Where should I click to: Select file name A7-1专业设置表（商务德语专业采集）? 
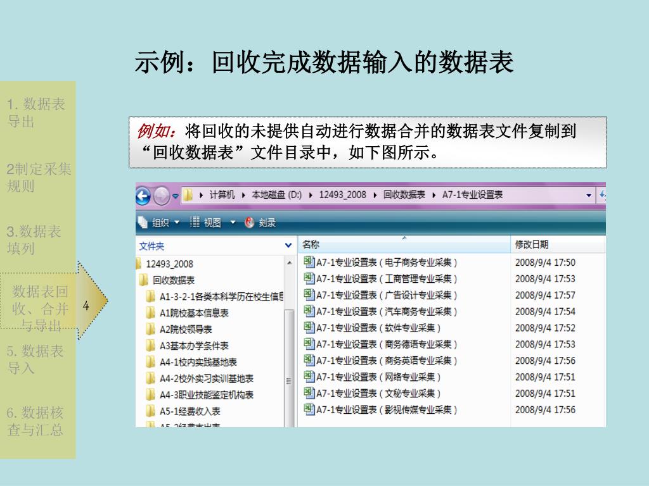[387, 344]
